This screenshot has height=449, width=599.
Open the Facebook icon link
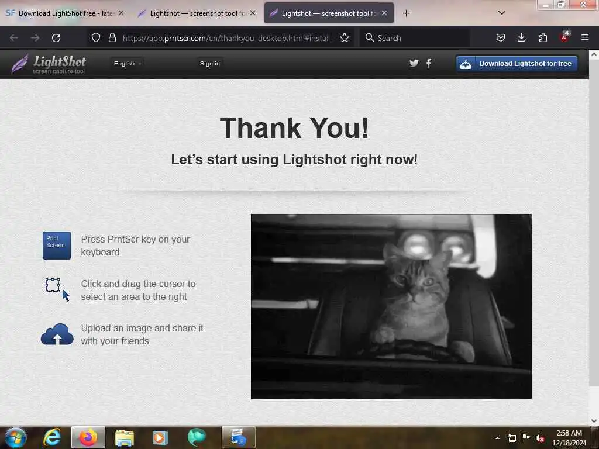[x=429, y=63]
